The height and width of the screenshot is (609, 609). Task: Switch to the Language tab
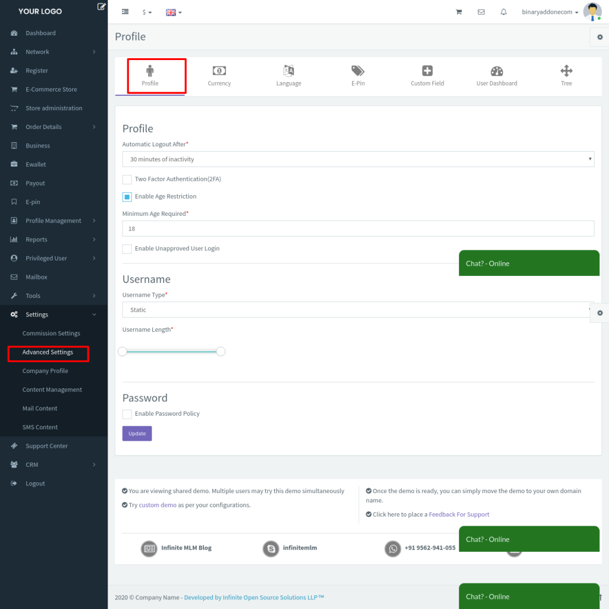[288, 76]
